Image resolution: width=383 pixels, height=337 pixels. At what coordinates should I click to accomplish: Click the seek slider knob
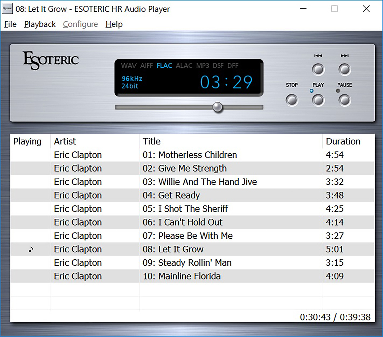pos(218,107)
